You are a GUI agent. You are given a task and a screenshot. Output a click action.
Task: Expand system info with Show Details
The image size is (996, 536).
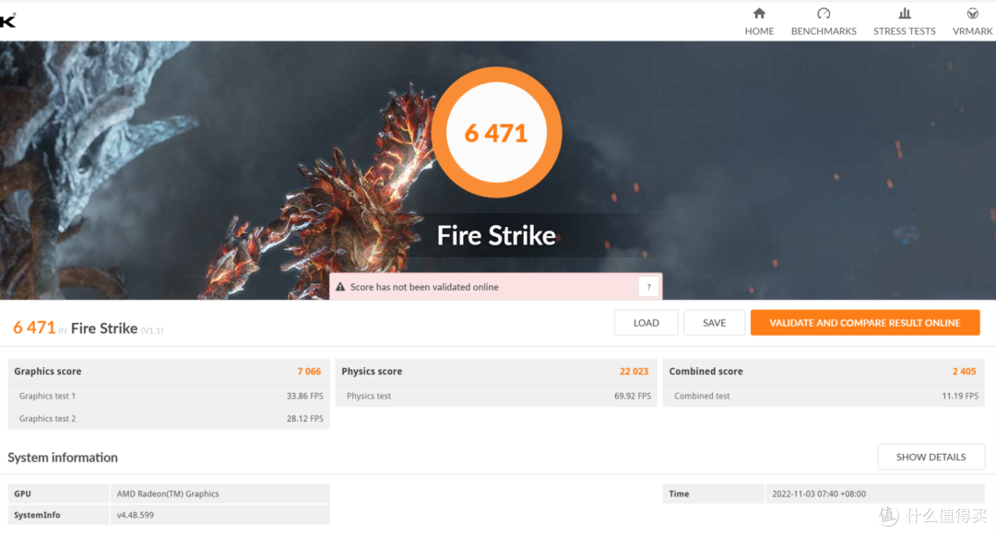[x=931, y=457]
